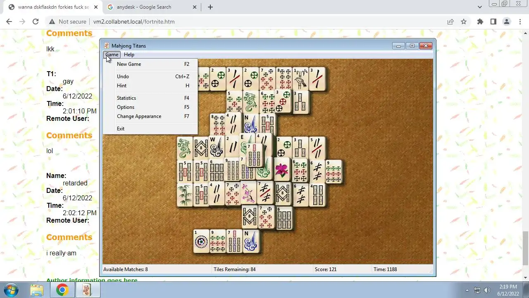Select Change Appearance menu entry
The height and width of the screenshot is (298, 529).
pyautogui.click(x=150, y=116)
